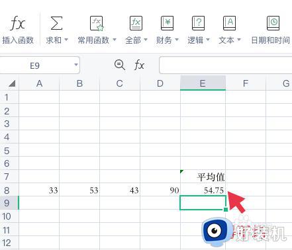Select row 4 header
The image size is (292, 250).
pos(9,137)
